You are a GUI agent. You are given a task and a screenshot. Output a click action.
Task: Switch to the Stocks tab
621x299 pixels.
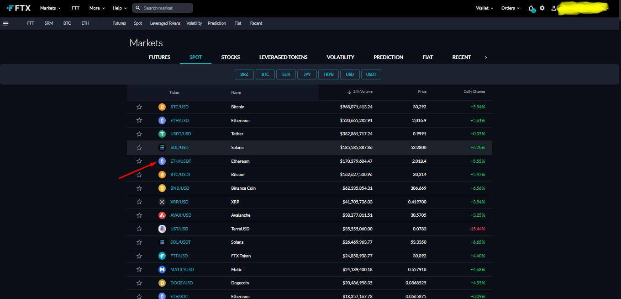pyautogui.click(x=231, y=57)
